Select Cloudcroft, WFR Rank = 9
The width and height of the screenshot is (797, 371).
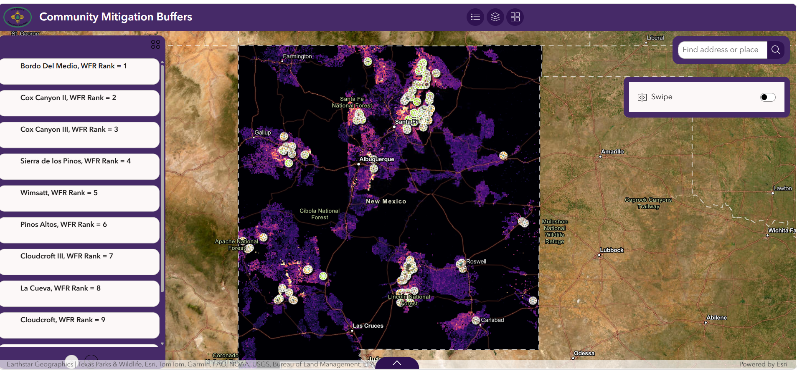(79, 325)
